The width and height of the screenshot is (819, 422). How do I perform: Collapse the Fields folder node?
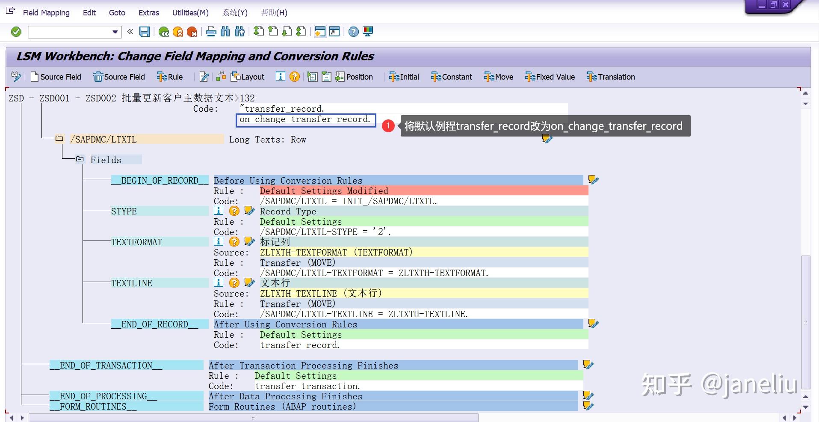click(x=80, y=159)
